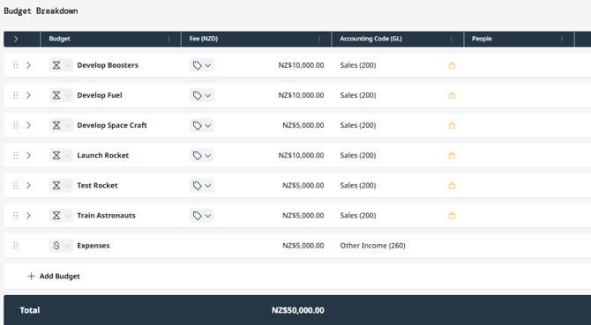Viewport: 591px width, 325px height.
Task: Click the lock icon on Train Astronauts row
Action: coord(452,216)
